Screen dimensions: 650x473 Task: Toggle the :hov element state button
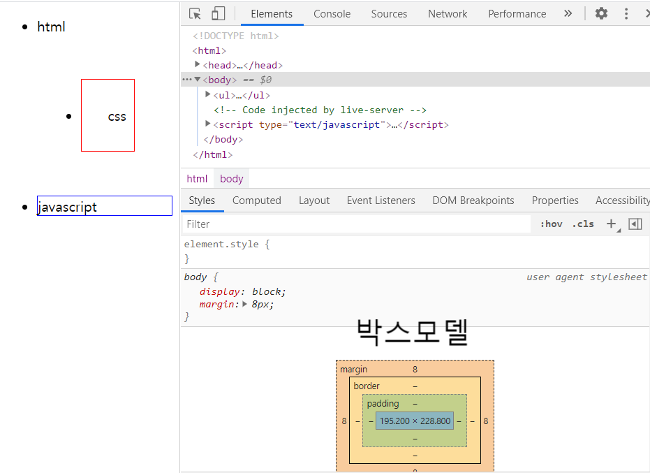551,224
